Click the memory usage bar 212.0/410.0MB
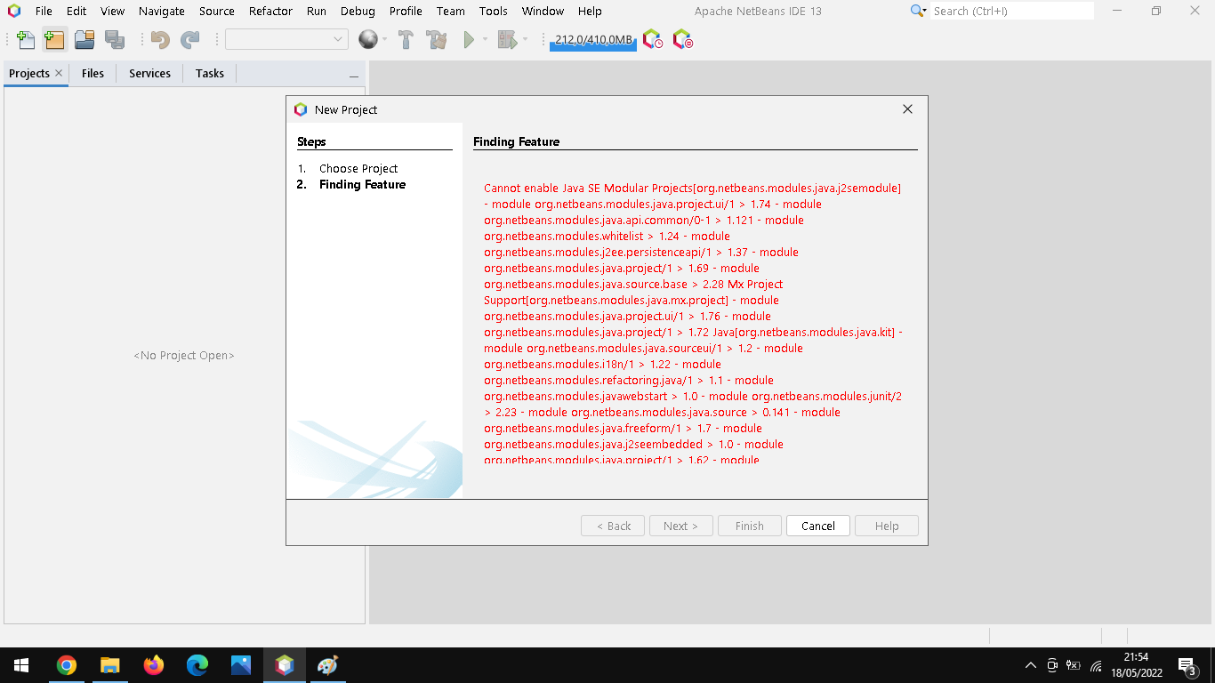The width and height of the screenshot is (1215, 683). tap(593, 40)
